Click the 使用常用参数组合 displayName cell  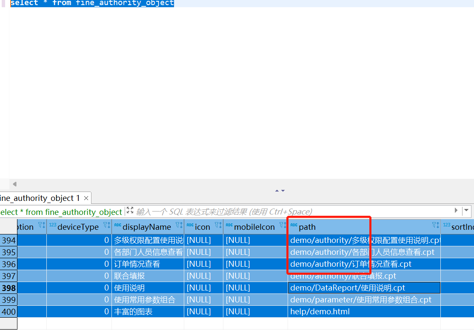148,300
